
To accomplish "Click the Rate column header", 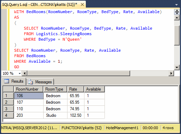I will [75, 89].
